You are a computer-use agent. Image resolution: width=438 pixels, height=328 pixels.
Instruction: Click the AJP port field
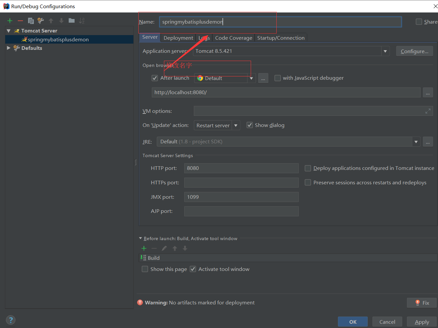241,211
